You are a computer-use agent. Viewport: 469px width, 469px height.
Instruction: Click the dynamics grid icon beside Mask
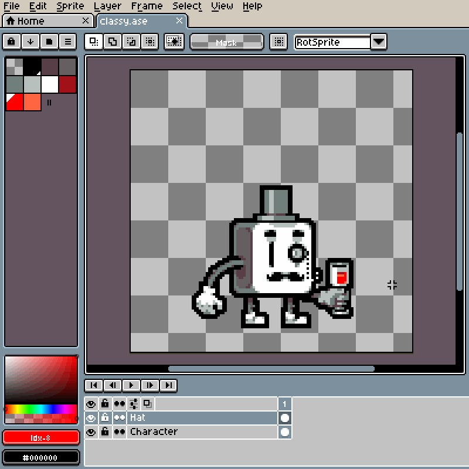279,42
